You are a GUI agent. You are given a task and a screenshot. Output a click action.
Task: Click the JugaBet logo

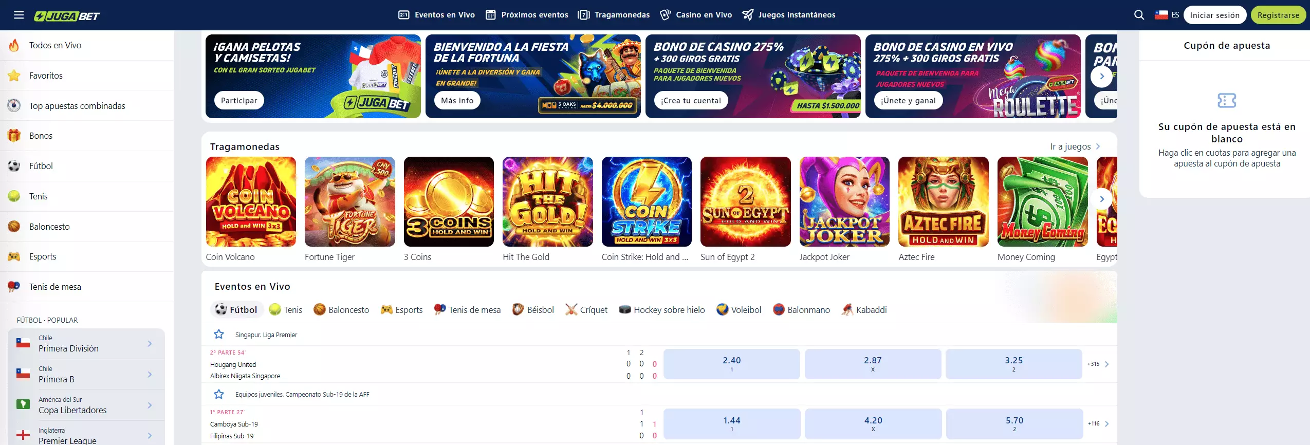(x=67, y=16)
